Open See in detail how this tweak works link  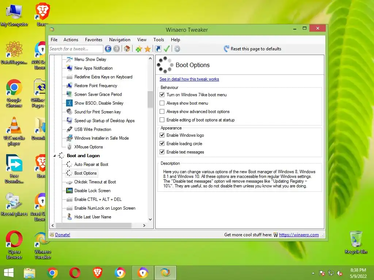pos(189,79)
